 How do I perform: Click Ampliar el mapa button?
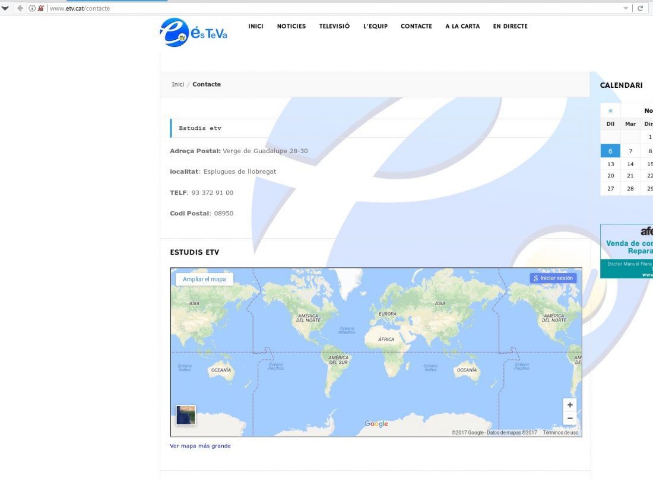coord(204,279)
